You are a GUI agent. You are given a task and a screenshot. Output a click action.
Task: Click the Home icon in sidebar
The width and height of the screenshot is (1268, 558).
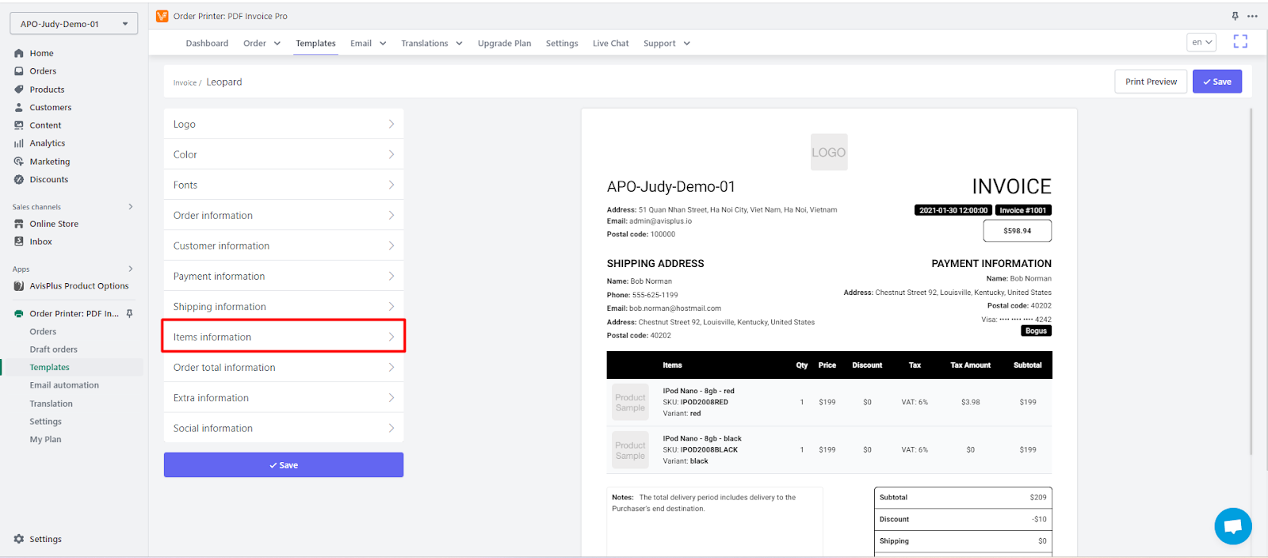19,53
